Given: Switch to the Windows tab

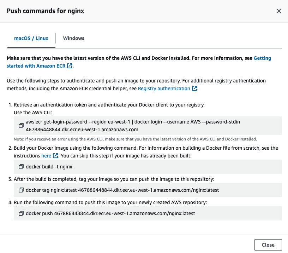Looking at the screenshot, I should point(73,38).
